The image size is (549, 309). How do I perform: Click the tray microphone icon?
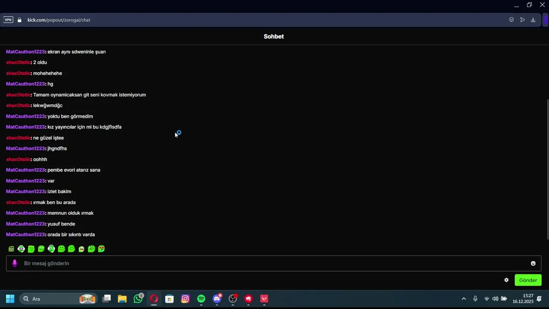(x=475, y=299)
